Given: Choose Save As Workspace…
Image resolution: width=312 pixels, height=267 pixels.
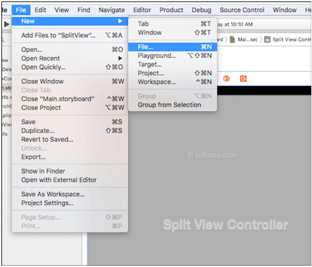Looking at the screenshot, I should coord(70,194).
